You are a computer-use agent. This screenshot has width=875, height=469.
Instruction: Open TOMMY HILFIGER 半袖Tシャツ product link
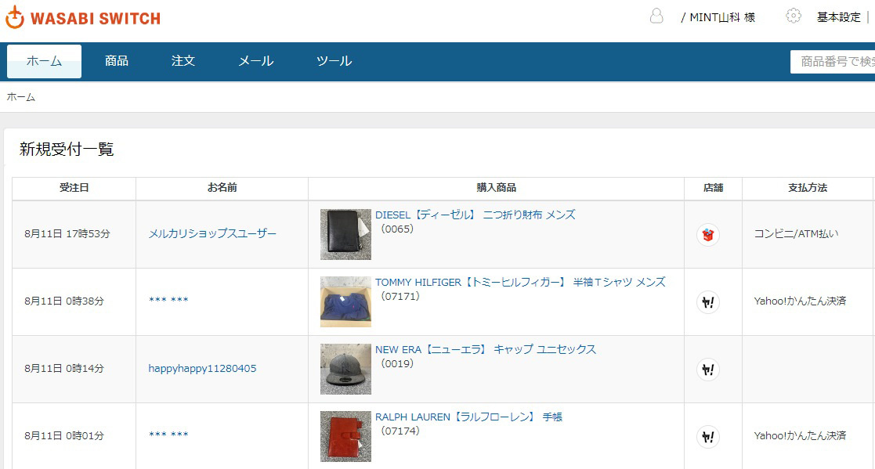(x=520, y=282)
